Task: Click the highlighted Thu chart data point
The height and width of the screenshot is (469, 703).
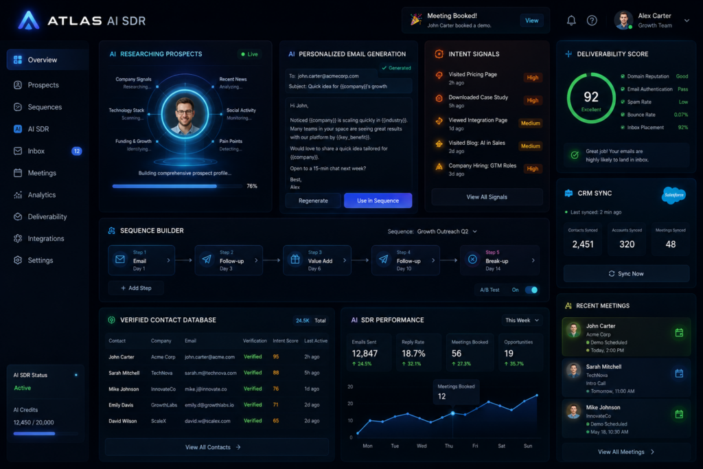Action: point(452,413)
